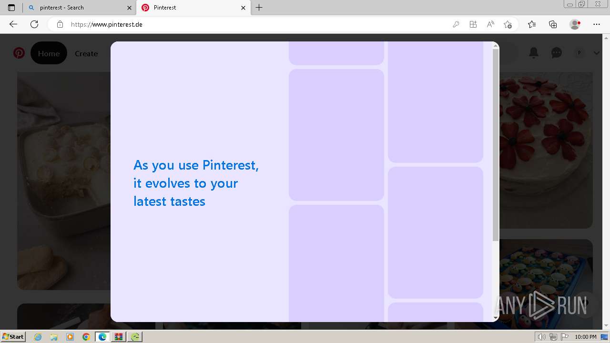This screenshot has height=343, width=610.
Task: Open Edge Settings and more menu
Action: coord(597,24)
